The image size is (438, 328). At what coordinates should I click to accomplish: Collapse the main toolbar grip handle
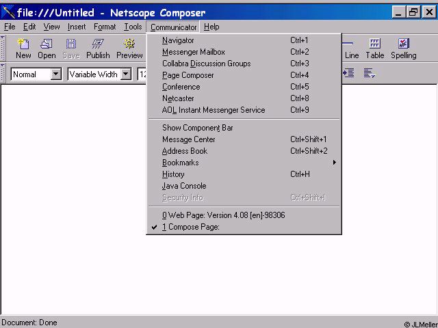pyautogui.click(x=3, y=48)
